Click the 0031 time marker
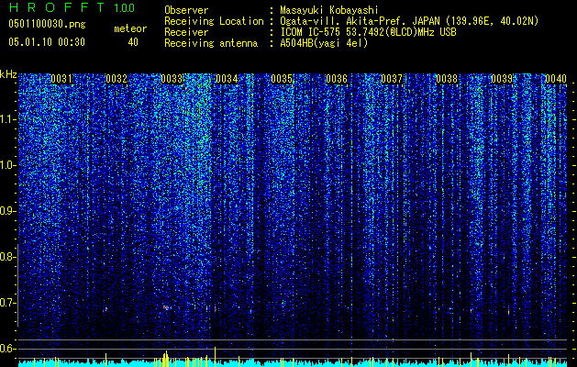Image resolution: width=577 pixels, height=367 pixels. click(x=61, y=79)
